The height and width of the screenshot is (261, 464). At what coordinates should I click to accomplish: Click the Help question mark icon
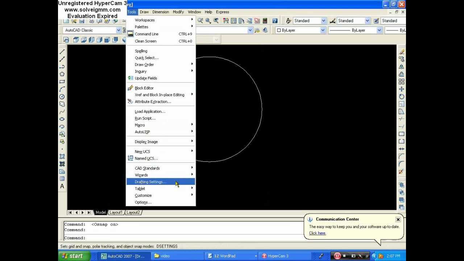click(275, 21)
